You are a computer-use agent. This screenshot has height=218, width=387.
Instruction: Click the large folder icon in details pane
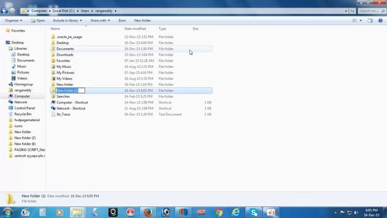click(10, 199)
